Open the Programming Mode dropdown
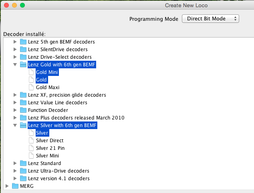 pyautogui.click(x=210, y=19)
